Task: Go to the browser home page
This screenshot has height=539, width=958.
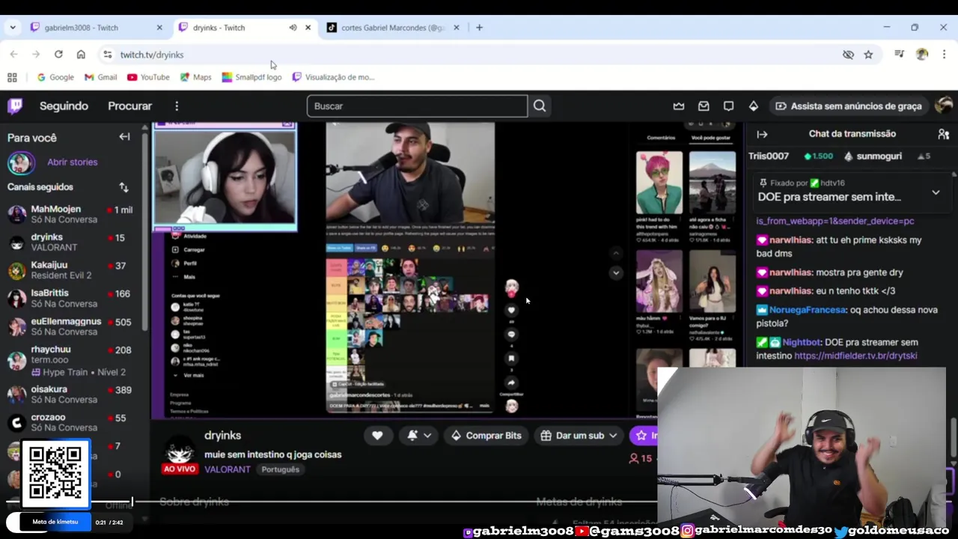Action: click(x=81, y=55)
